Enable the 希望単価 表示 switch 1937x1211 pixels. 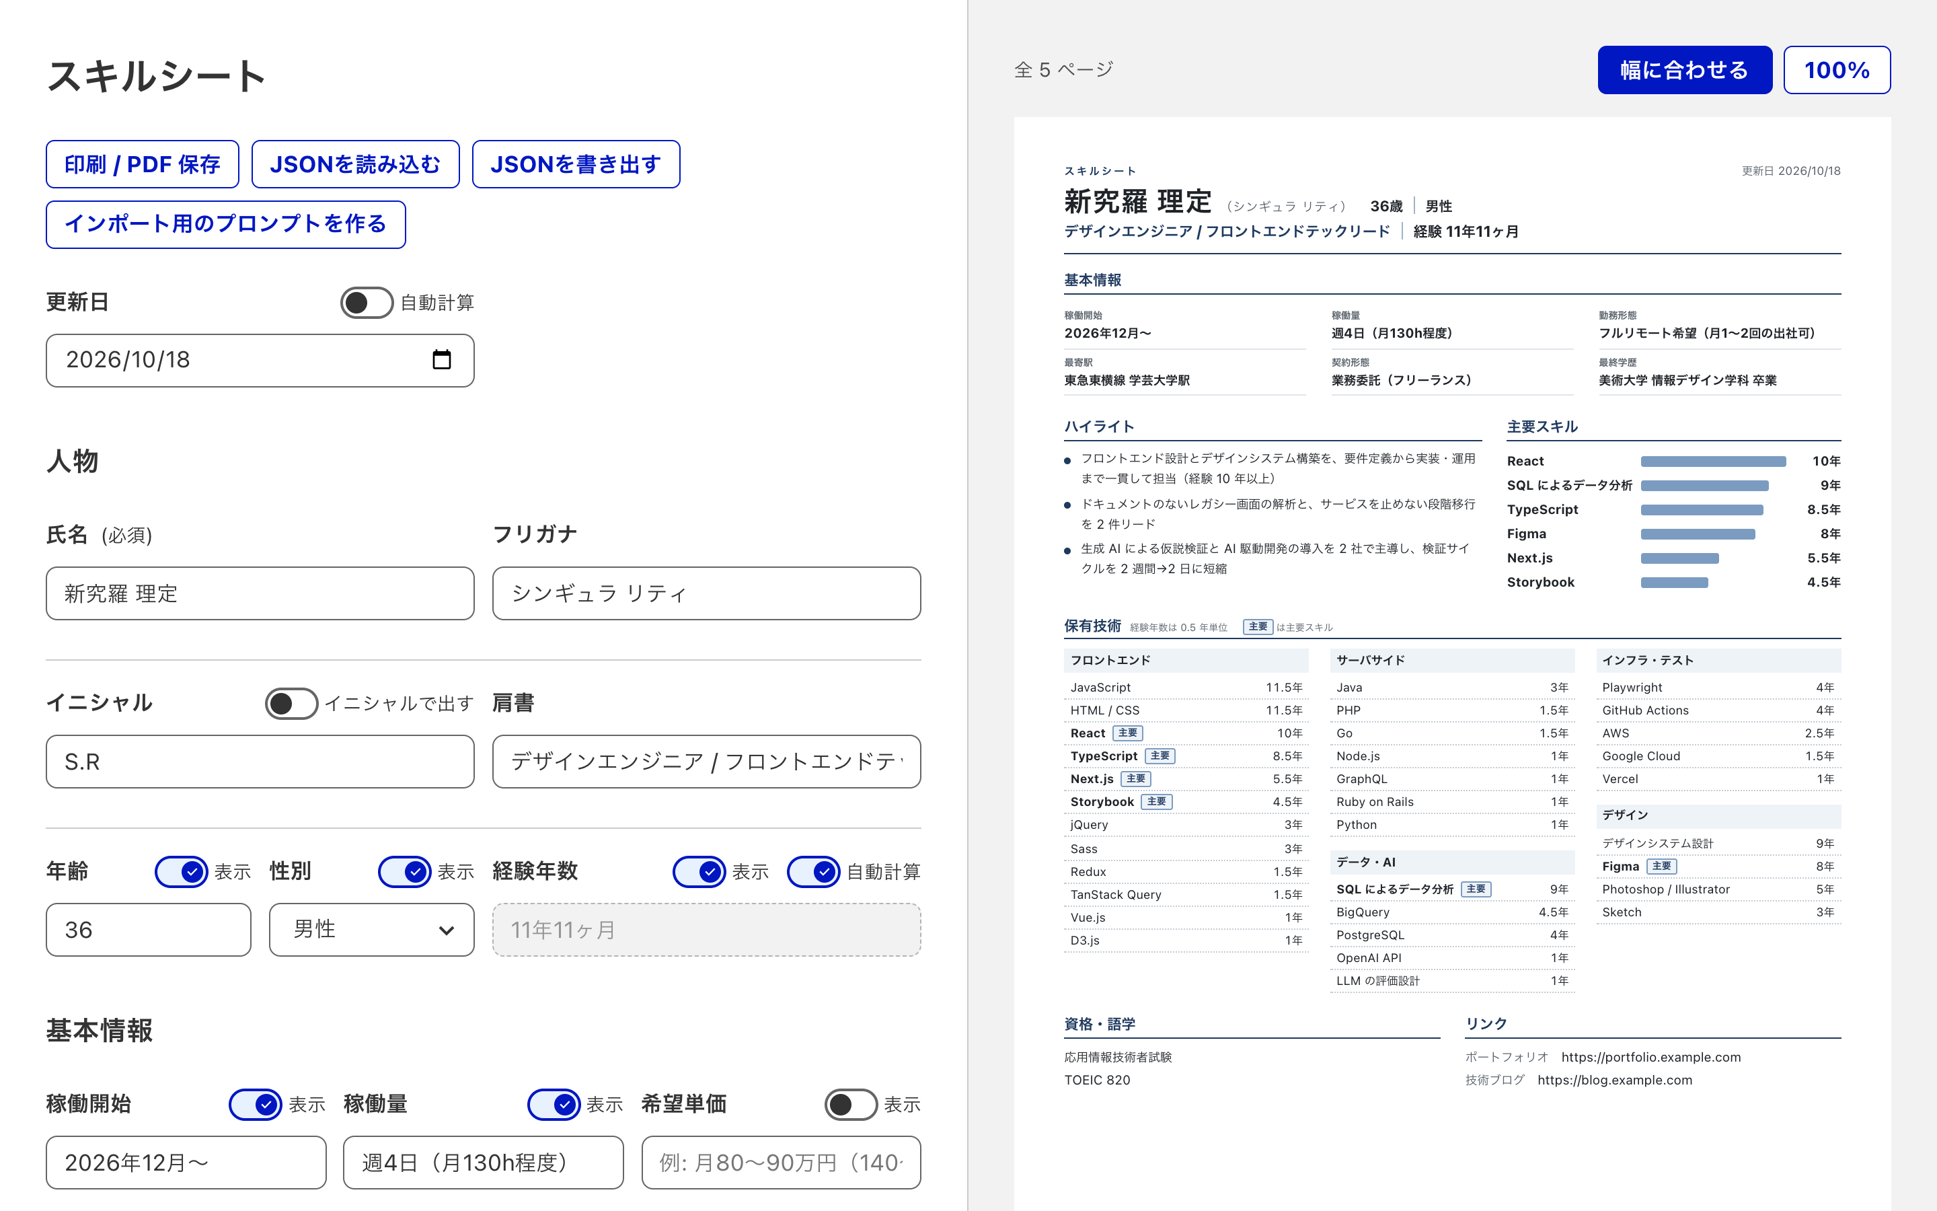[x=851, y=1105]
